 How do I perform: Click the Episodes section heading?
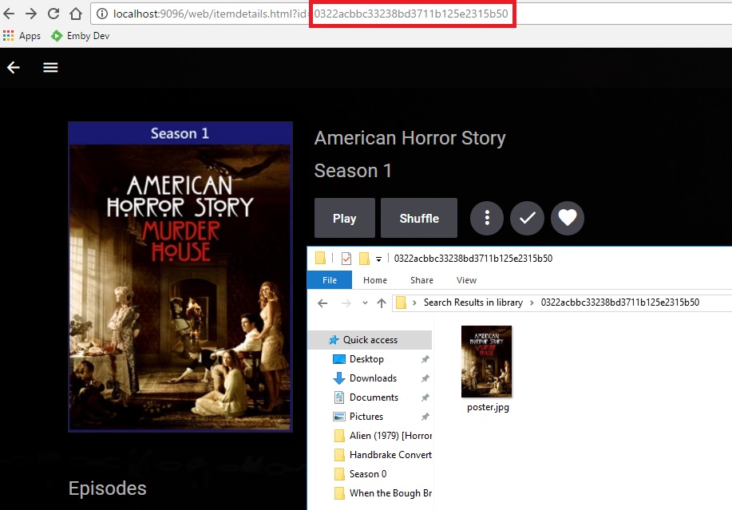pyautogui.click(x=108, y=488)
